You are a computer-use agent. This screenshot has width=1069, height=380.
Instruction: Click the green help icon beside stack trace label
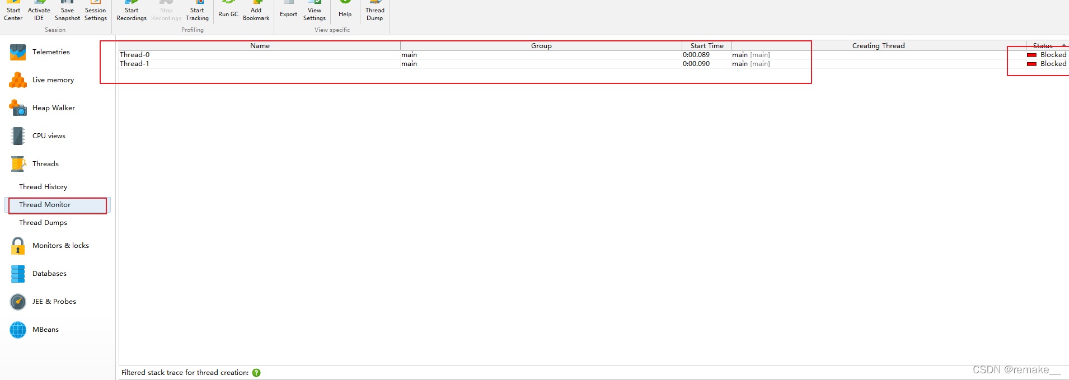tap(256, 373)
